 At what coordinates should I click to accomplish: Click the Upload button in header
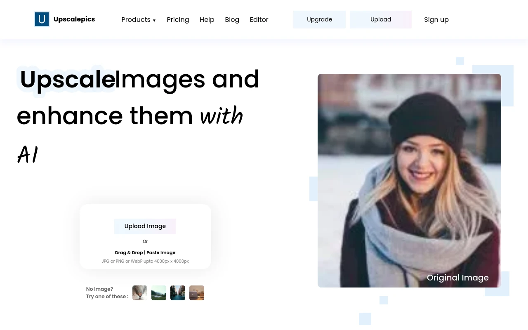pos(380,20)
